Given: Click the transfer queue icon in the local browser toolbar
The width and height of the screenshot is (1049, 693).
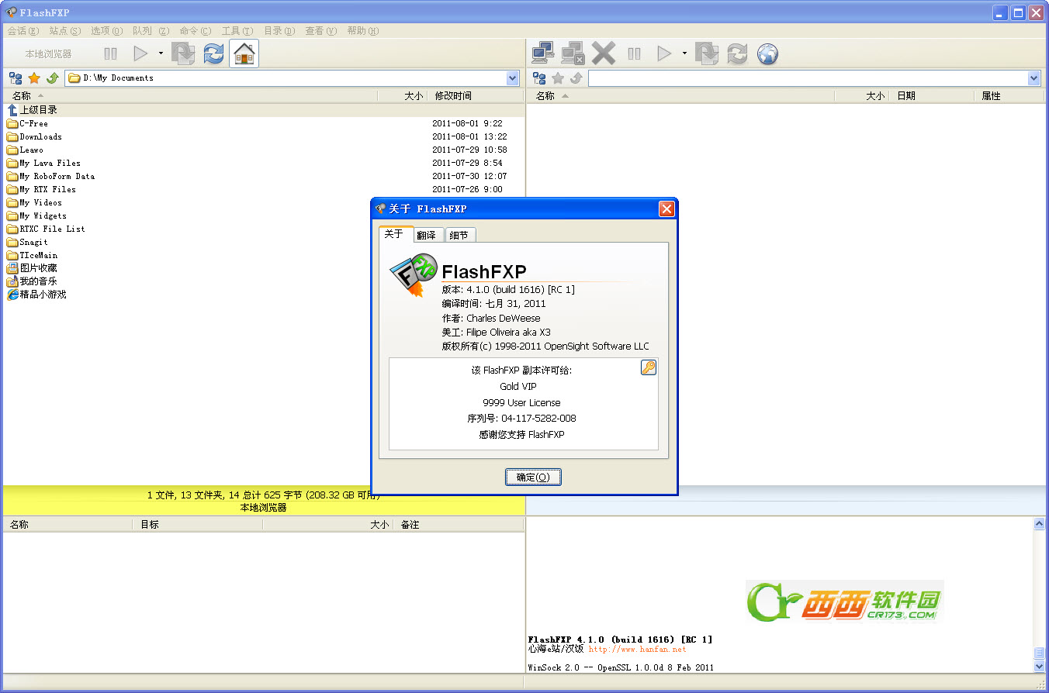Looking at the screenshot, I should (183, 53).
